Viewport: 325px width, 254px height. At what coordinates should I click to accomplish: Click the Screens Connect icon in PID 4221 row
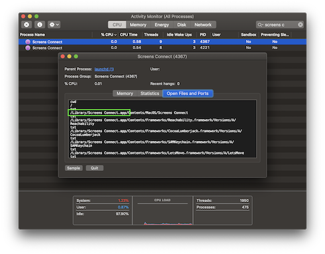[28, 48]
